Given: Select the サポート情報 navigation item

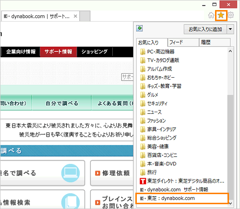Looking at the screenshot, I should coord(59,52).
